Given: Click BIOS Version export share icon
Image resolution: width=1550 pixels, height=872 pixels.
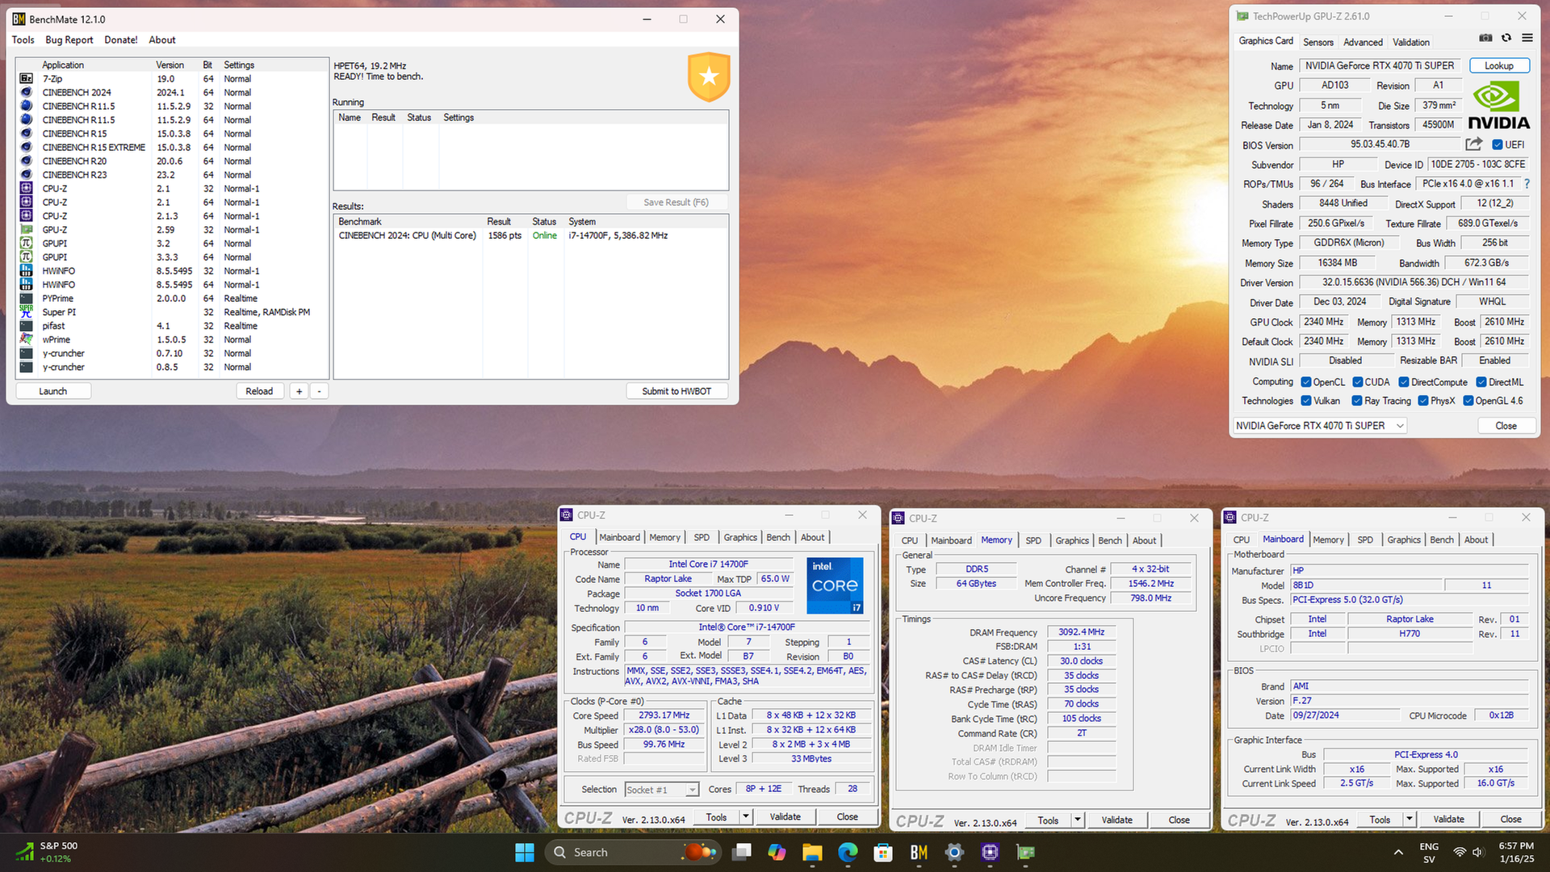Looking at the screenshot, I should pos(1474,144).
